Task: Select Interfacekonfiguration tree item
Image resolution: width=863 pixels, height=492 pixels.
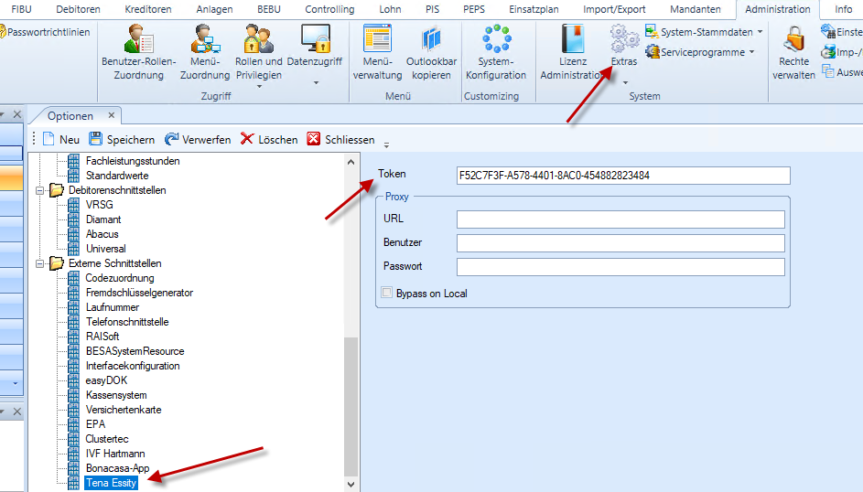Action: pyautogui.click(x=133, y=366)
